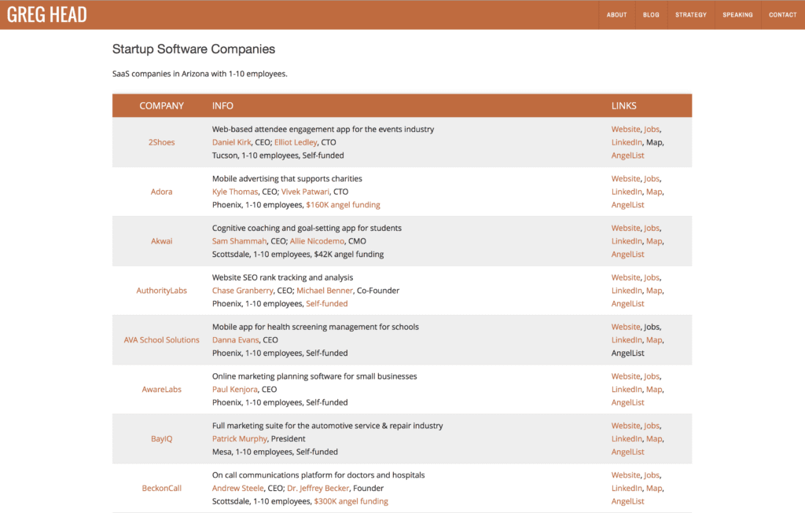The height and width of the screenshot is (513, 805).
Task: View Dr. Jeffrey Becker's profile link
Action: point(318,488)
